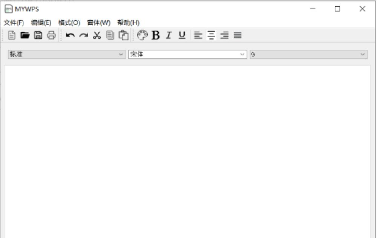Apply justified text alignment
The height and width of the screenshot is (238, 377).
237,36
